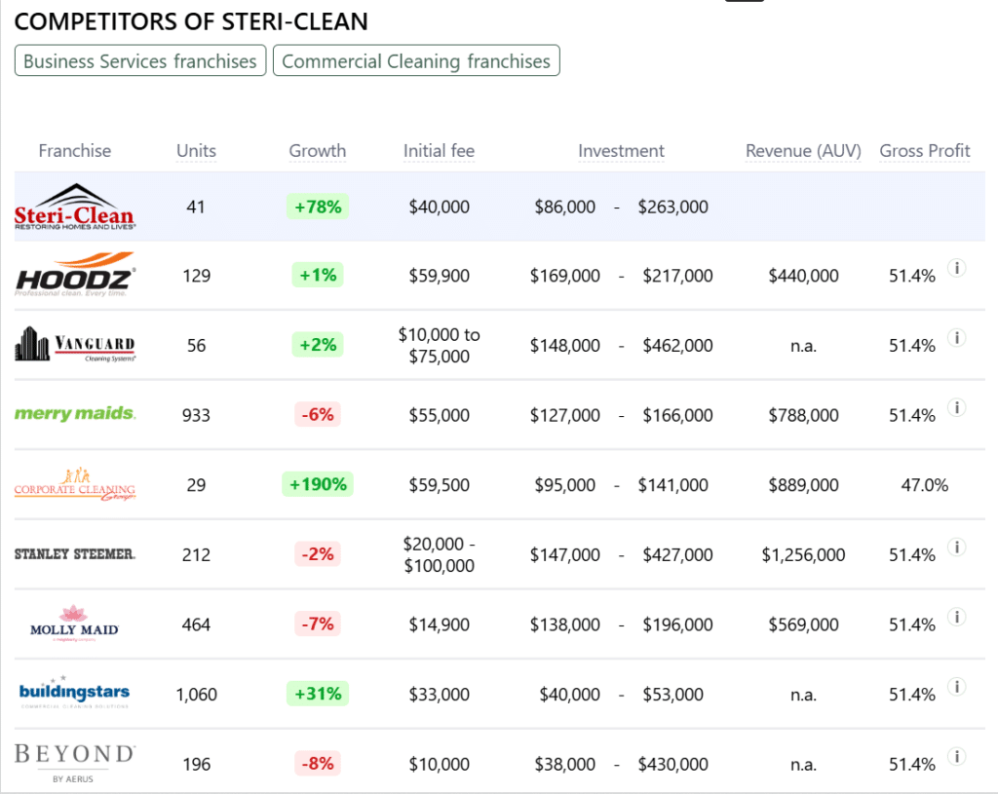Select the $788,000 revenue cell
The image size is (998, 794).
[x=803, y=415]
